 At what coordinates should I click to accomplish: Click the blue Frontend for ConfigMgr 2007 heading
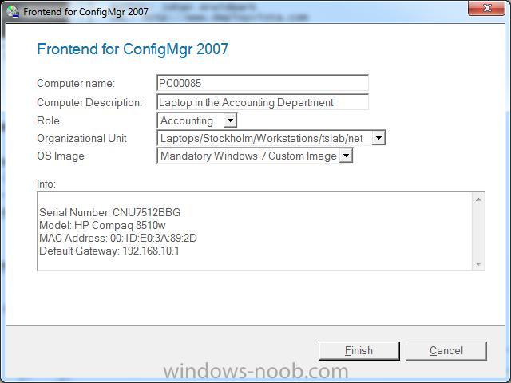tap(133, 49)
